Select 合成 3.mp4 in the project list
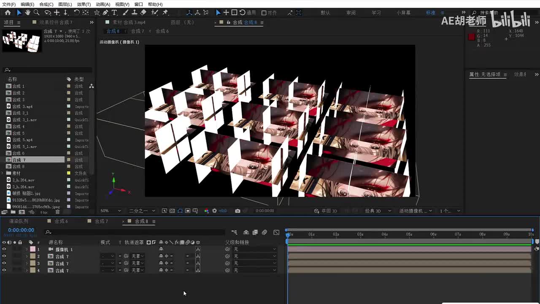The image size is (540, 304). coord(22,106)
